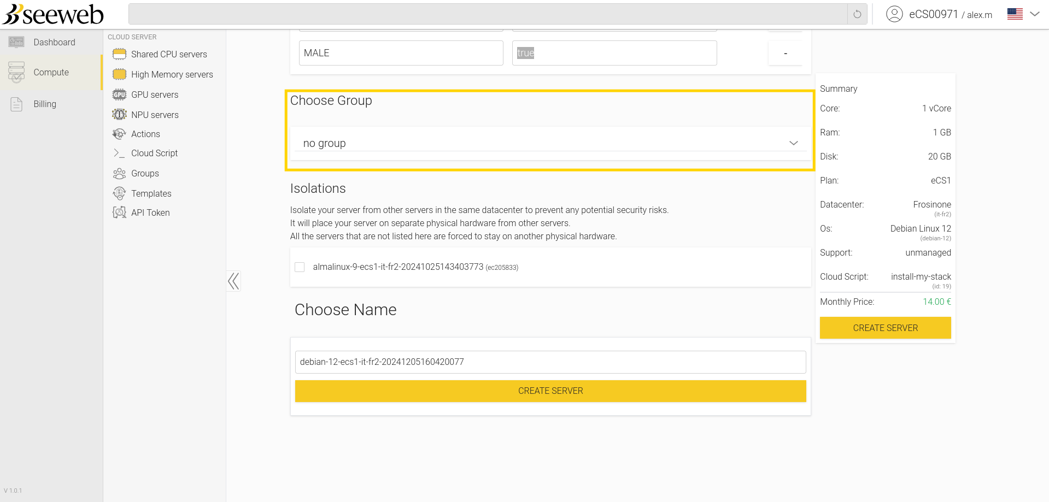The width and height of the screenshot is (1049, 502).
Task: Expand the language chevron dropdown
Action: (x=1035, y=14)
